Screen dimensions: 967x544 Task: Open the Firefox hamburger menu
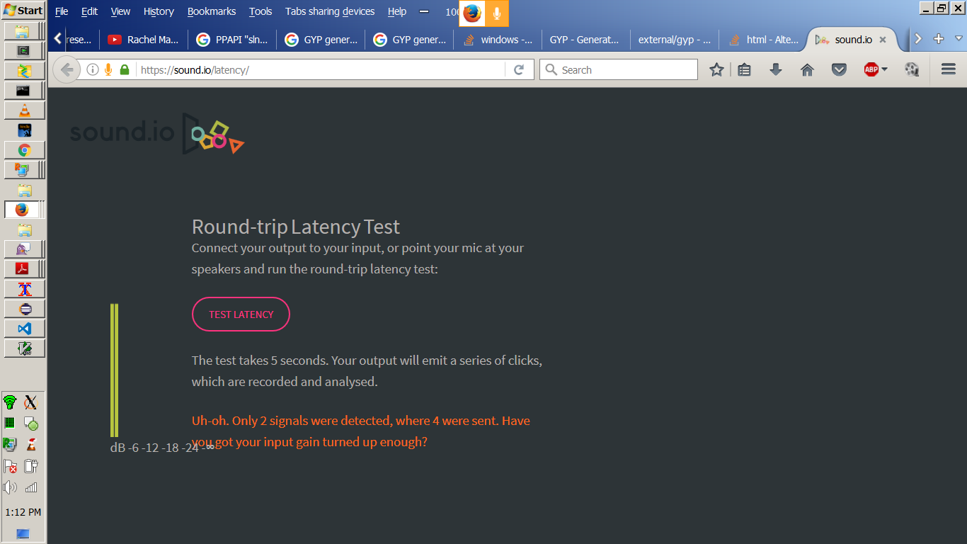[x=949, y=69]
